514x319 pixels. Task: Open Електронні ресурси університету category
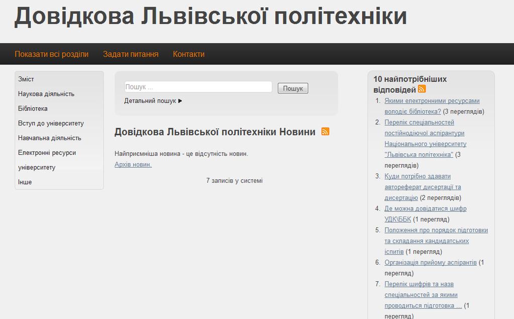(x=47, y=160)
